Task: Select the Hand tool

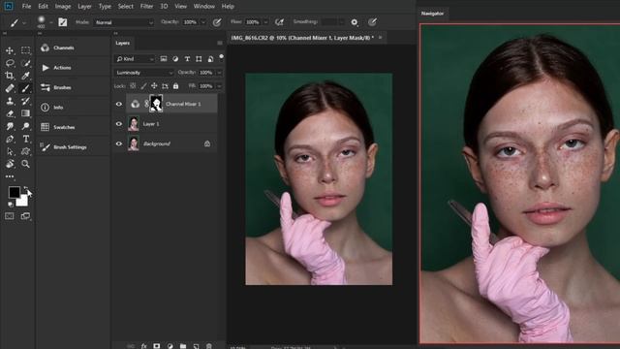Action: tap(10, 164)
